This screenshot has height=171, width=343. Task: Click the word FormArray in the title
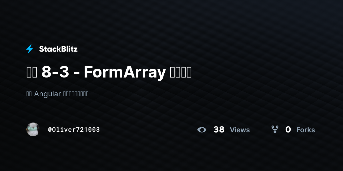click(x=125, y=72)
